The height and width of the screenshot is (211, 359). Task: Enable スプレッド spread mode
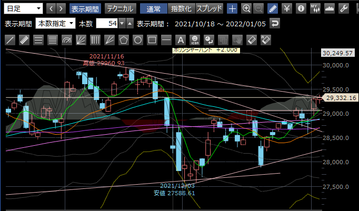[x=210, y=9]
